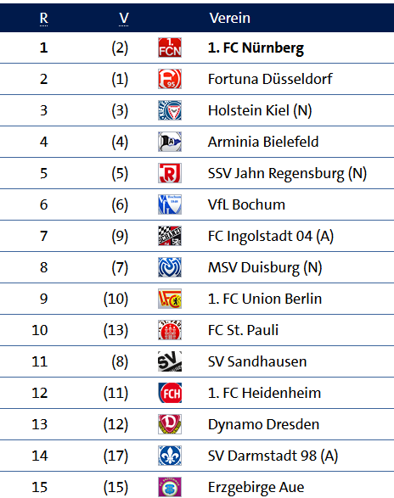The image size is (394, 498).
Task: Click the Erzgebirge Aue crest
Action: [x=170, y=487]
